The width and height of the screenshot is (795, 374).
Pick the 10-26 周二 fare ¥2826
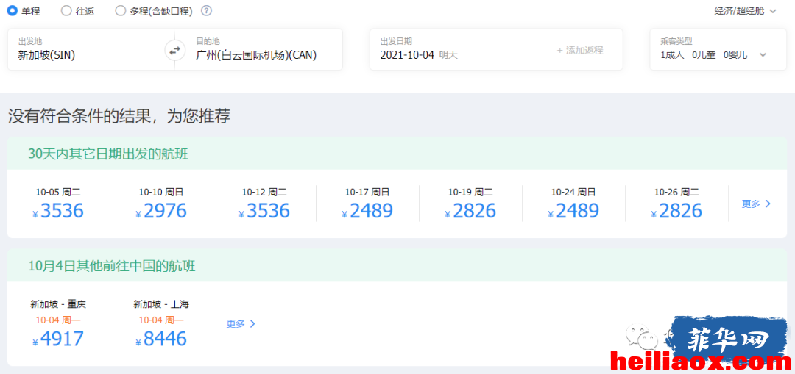coord(677,204)
